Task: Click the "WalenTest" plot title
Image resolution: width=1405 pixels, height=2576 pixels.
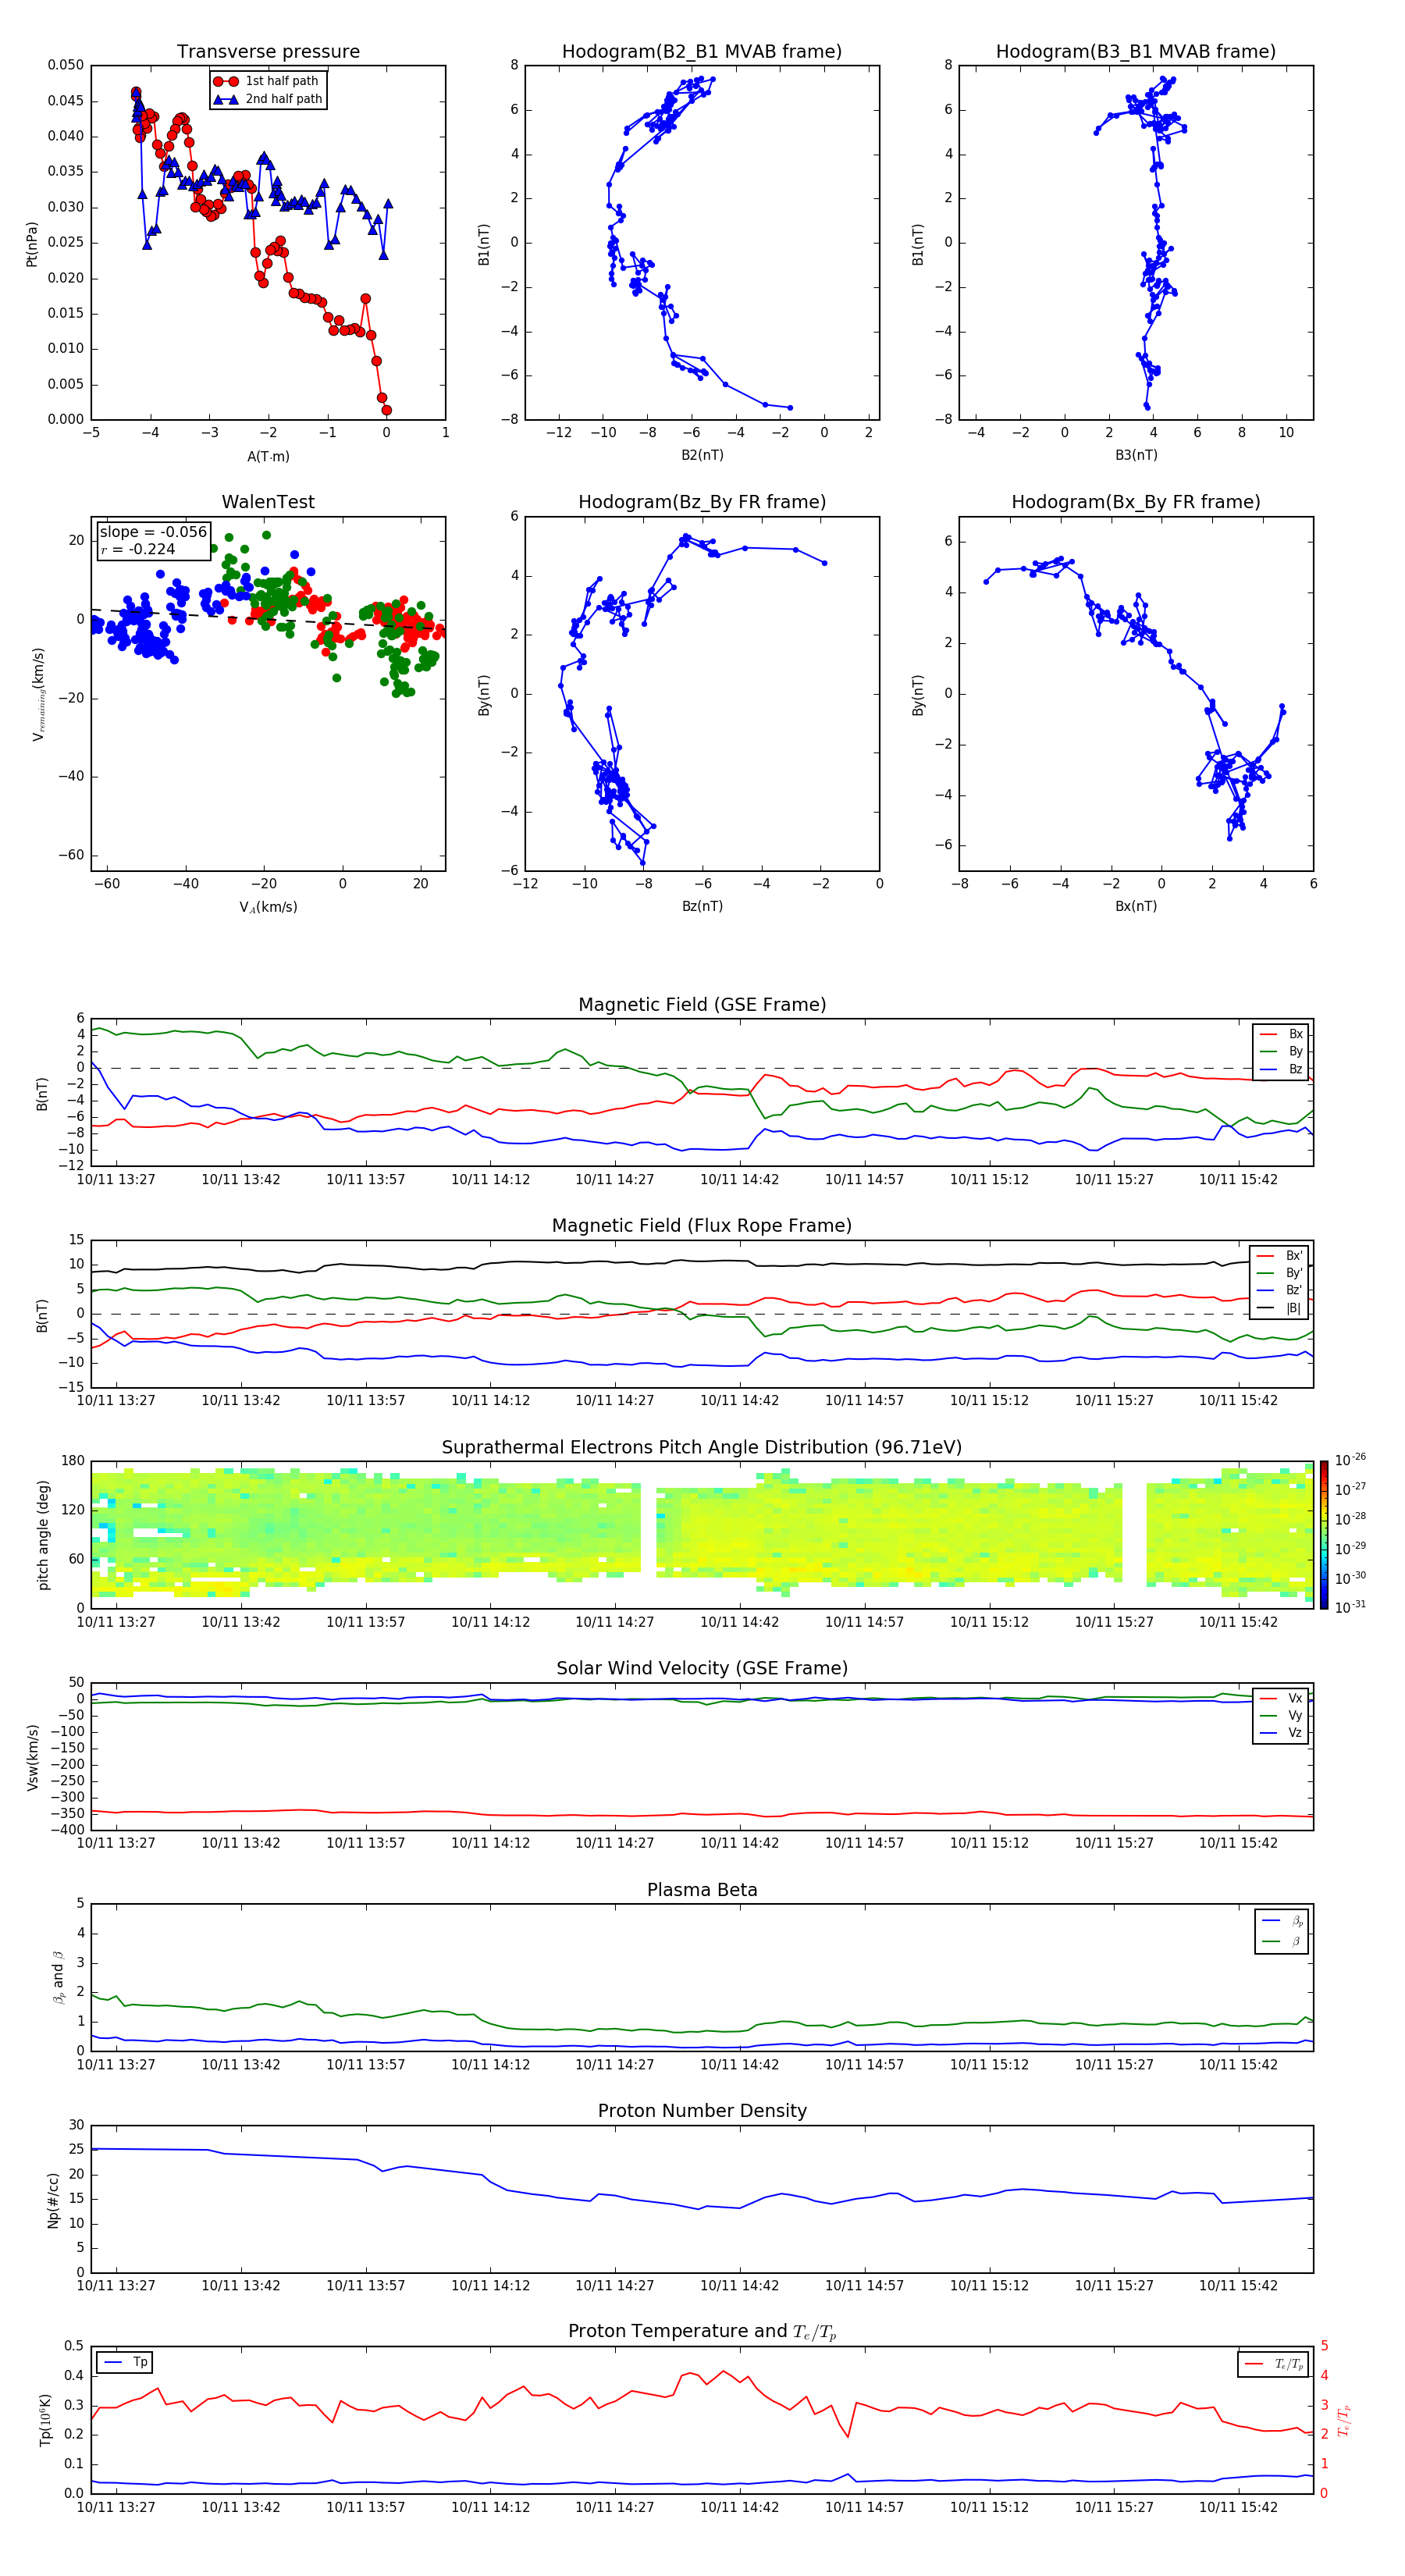Action: 268,502
